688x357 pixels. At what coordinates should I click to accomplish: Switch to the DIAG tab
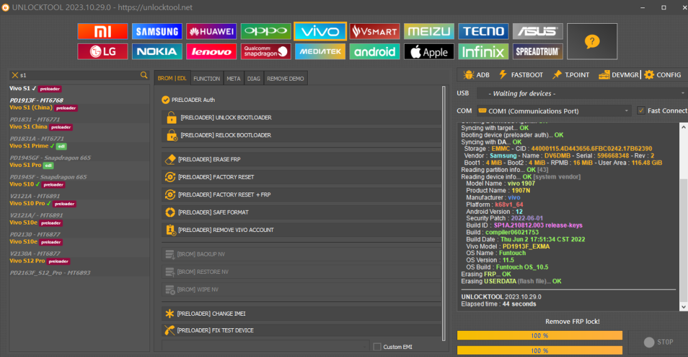[253, 79]
